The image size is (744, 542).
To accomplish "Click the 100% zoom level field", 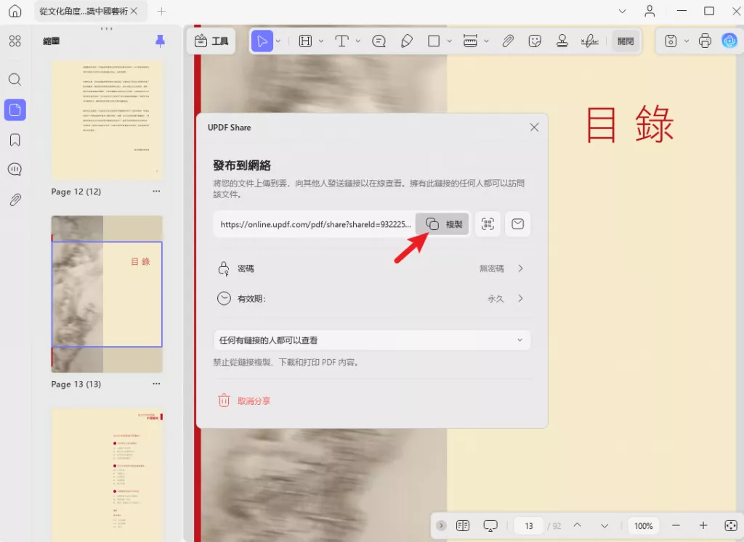I will 644,526.
